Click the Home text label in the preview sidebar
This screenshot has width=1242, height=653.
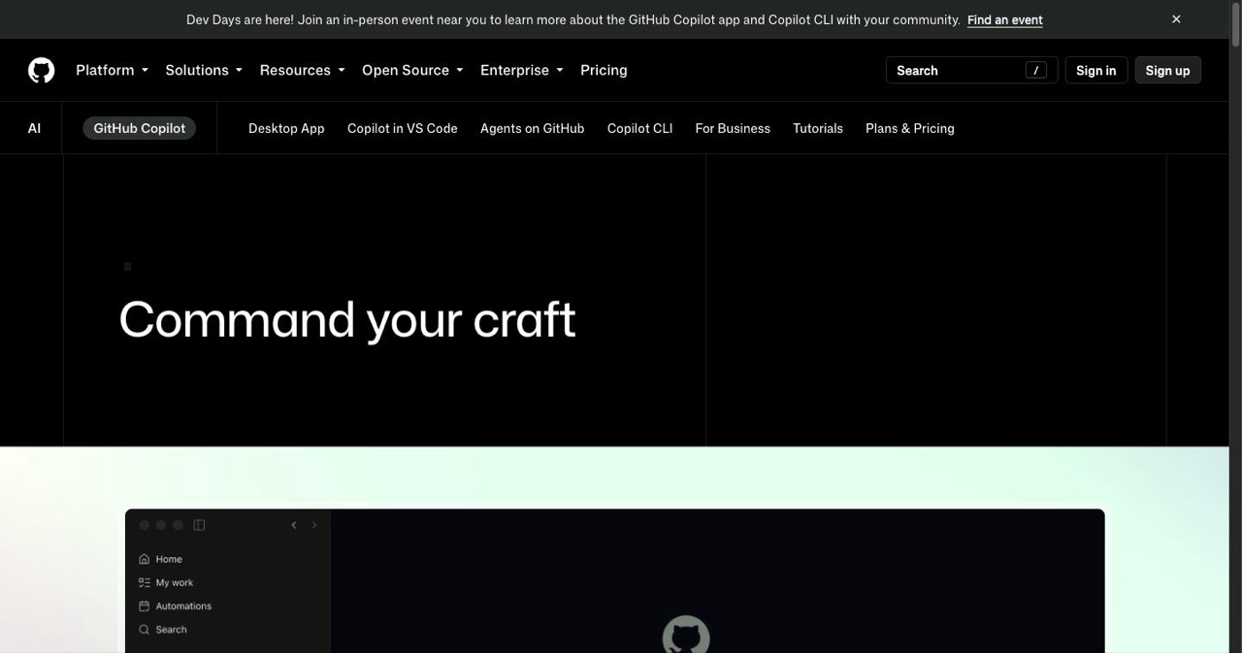tap(169, 559)
